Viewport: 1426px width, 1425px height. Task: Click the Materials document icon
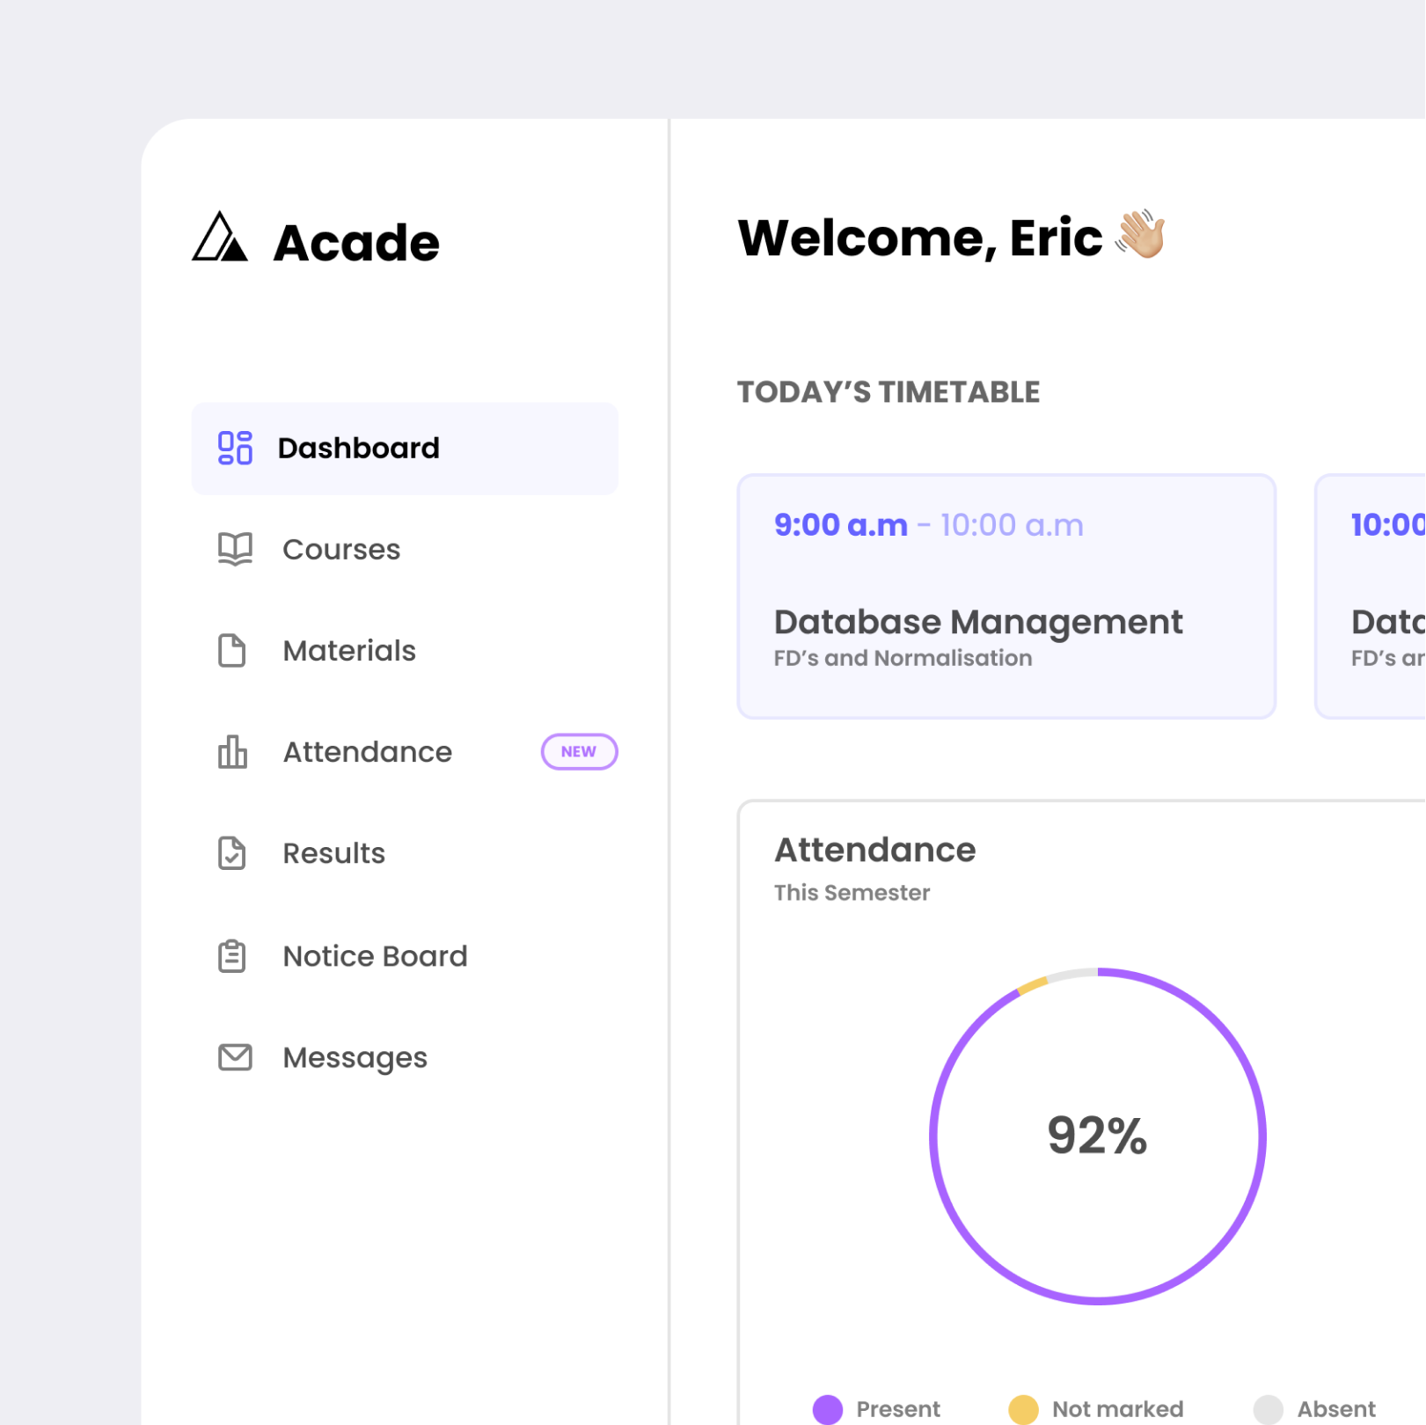[231, 650]
